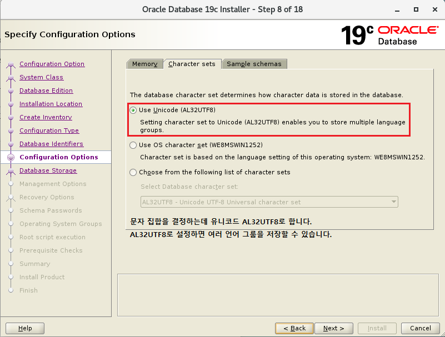The height and width of the screenshot is (337, 445).
Task: Click the Prerequisite Checks entry
Action: [51, 250]
